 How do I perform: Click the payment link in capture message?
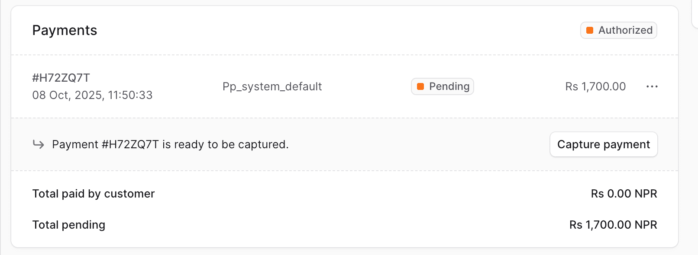point(129,144)
